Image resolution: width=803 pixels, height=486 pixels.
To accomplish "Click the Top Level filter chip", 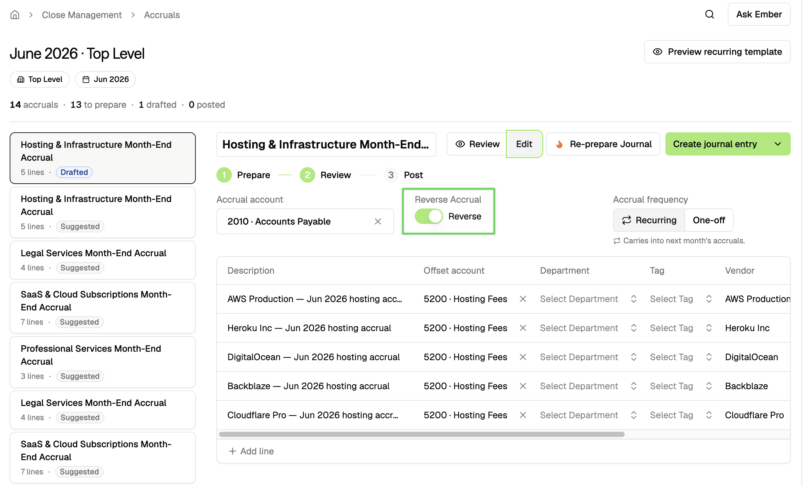I will click(x=39, y=79).
